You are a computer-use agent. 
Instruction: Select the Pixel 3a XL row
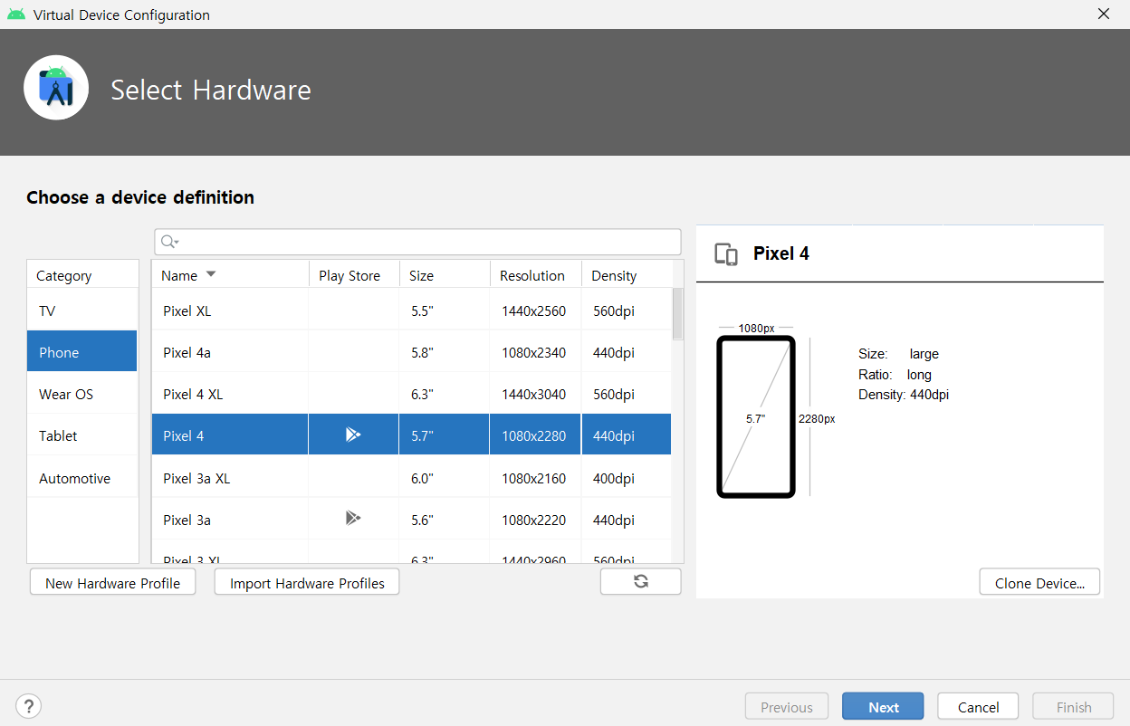411,477
